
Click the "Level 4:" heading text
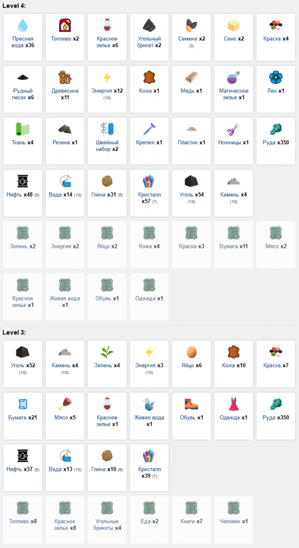pyautogui.click(x=14, y=6)
